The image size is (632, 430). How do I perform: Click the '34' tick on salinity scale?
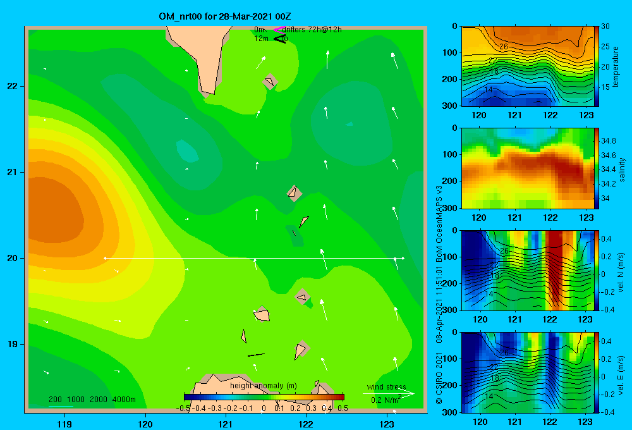point(605,199)
